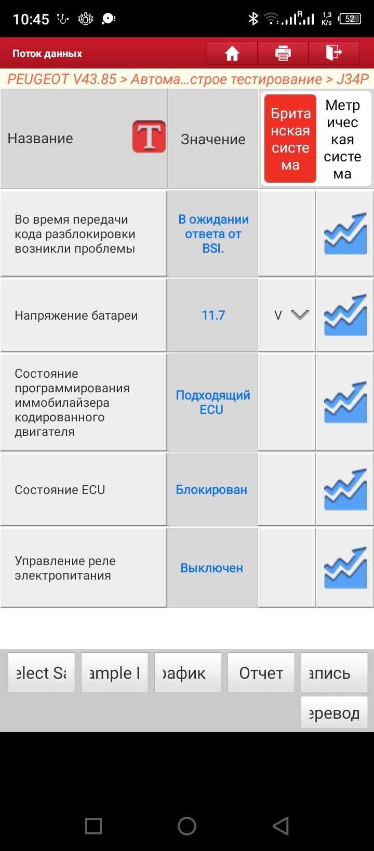This screenshot has width=374, height=851.
Task: Tap the PEUGEOT V43.85 breadcrumb path
Action: [62, 79]
